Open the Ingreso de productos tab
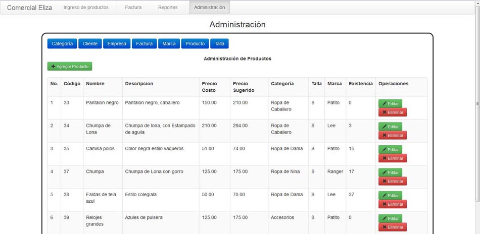480x234 pixels. click(x=86, y=8)
